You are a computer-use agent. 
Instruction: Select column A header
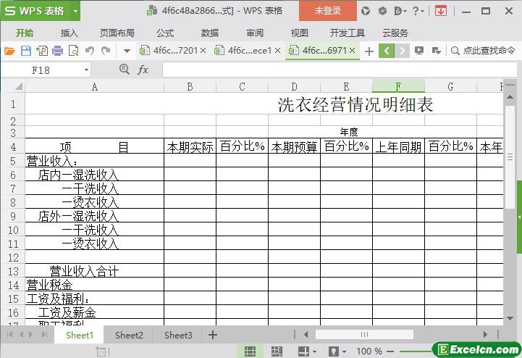(95, 87)
